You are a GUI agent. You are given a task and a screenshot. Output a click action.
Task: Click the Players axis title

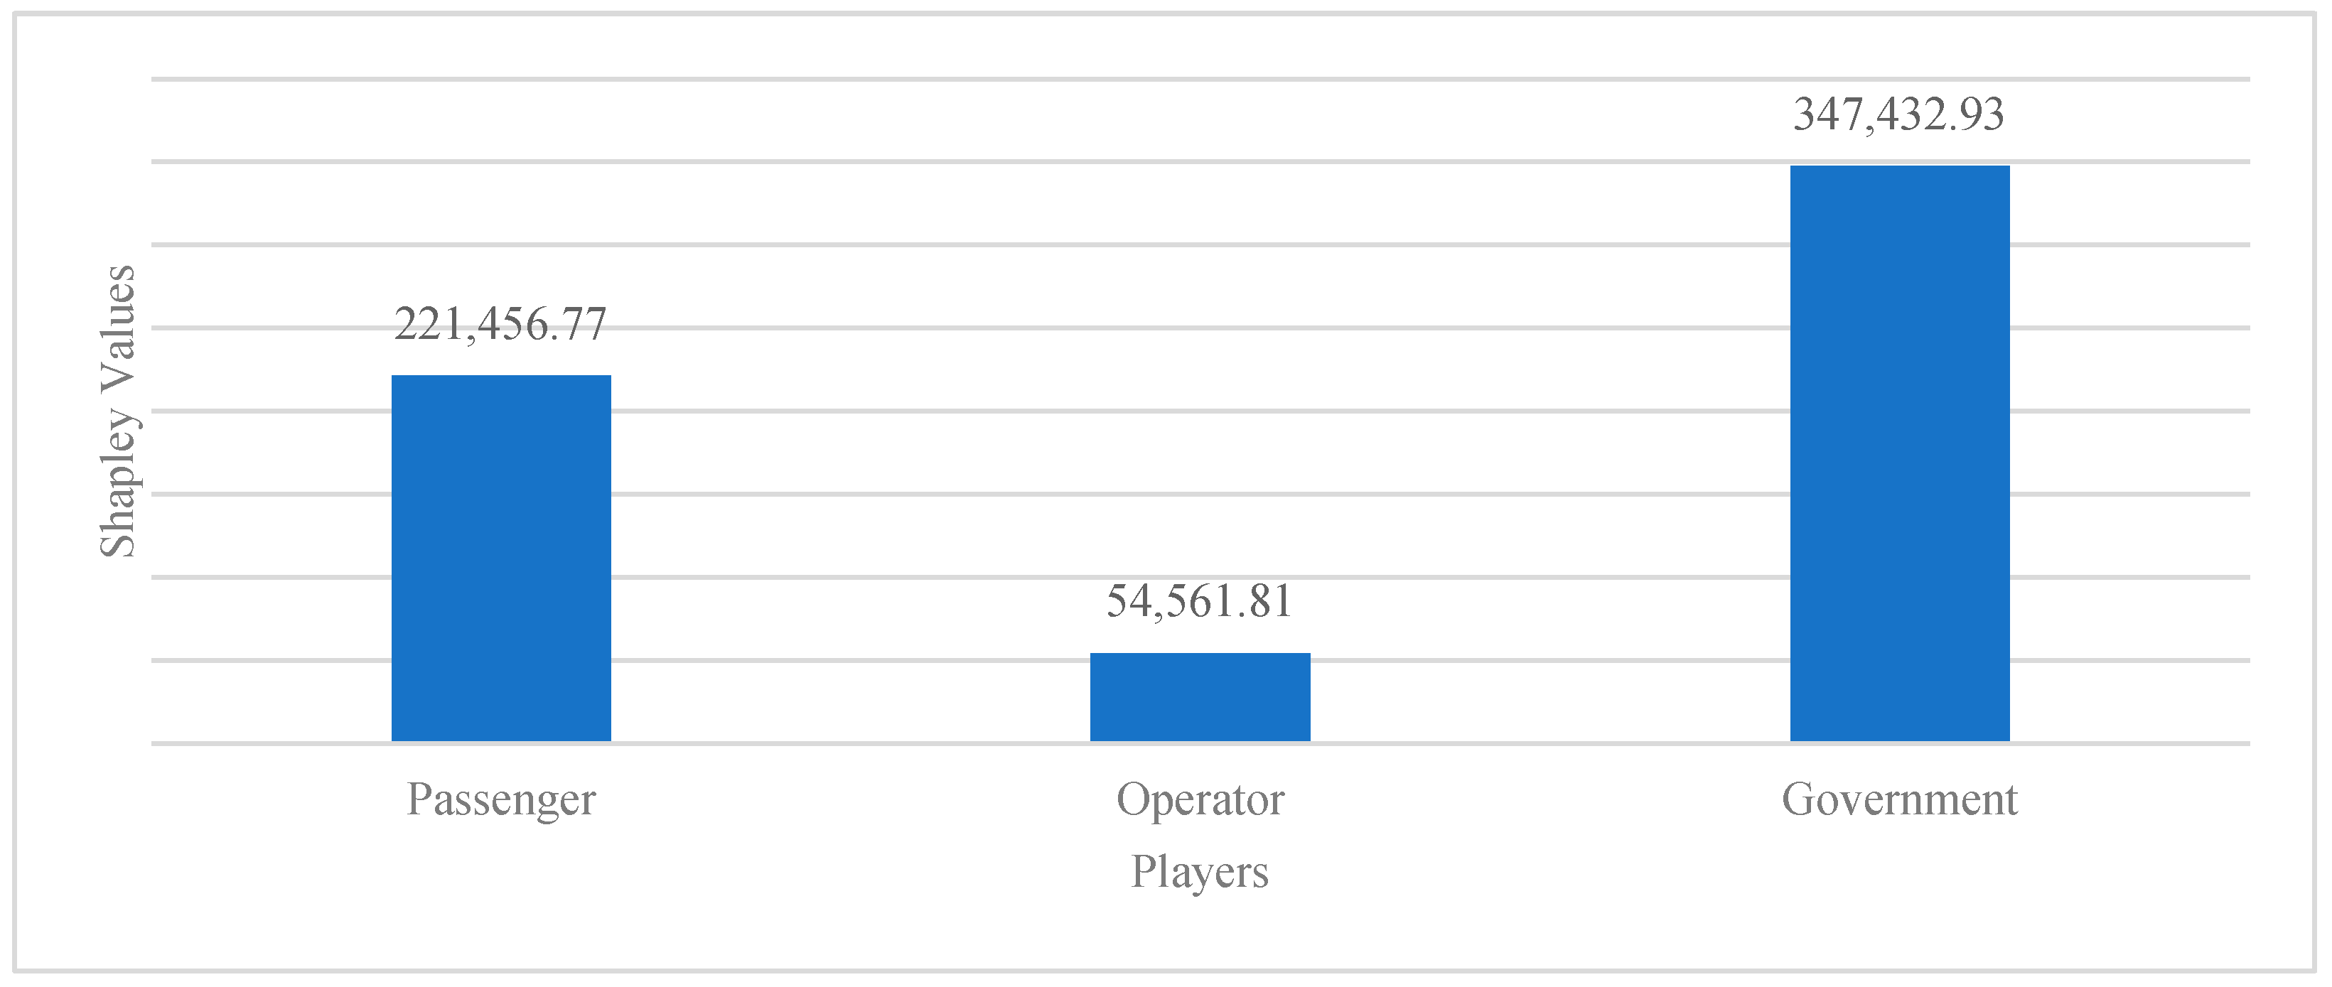tap(1200, 872)
